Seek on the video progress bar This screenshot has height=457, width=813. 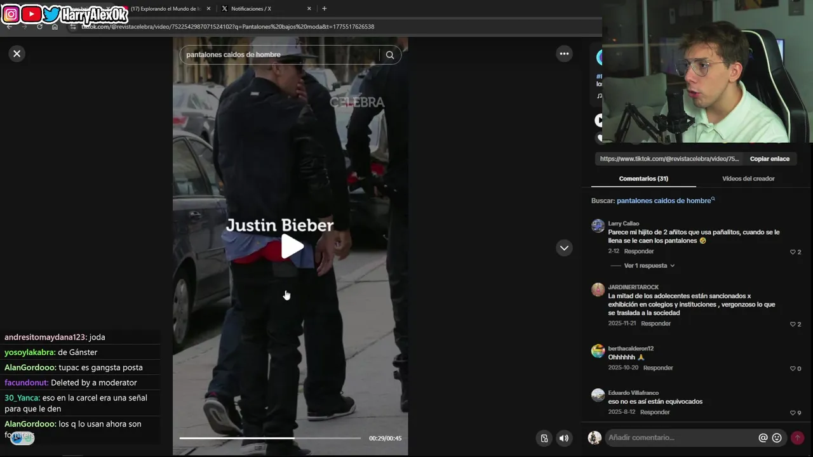(x=270, y=438)
